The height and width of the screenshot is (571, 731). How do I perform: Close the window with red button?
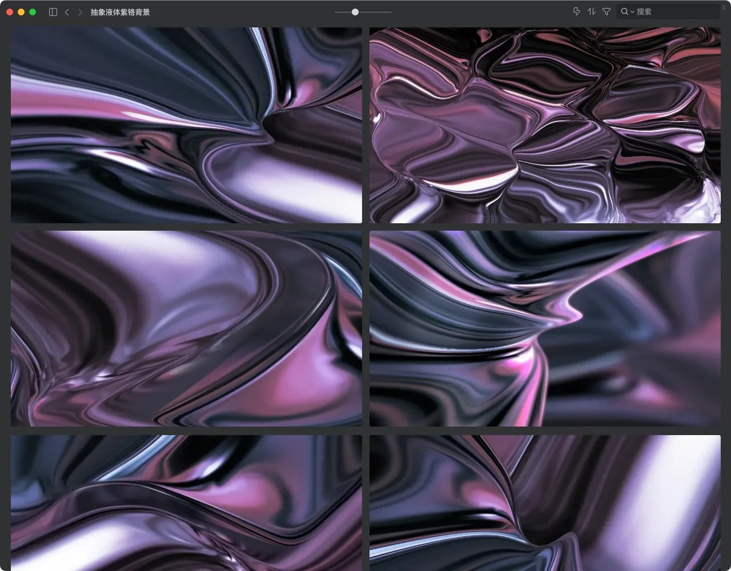[10, 12]
